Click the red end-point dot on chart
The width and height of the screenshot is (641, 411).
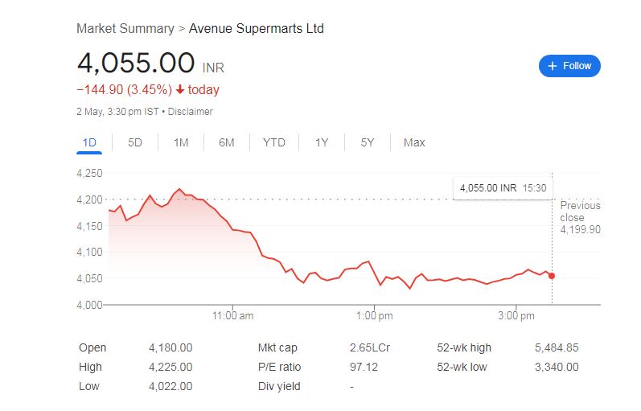coord(552,276)
